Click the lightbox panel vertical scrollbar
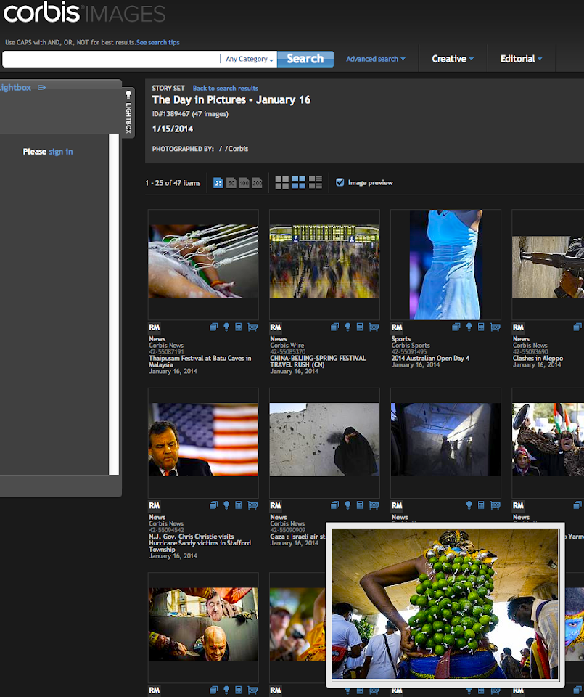Viewport: 584px width, 697px height. pos(114,304)
